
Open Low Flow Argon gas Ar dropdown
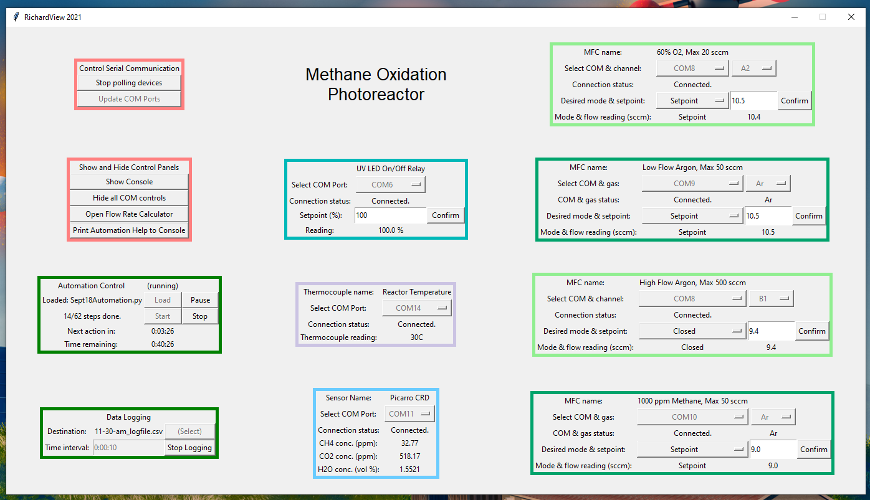tap(768, 184)
